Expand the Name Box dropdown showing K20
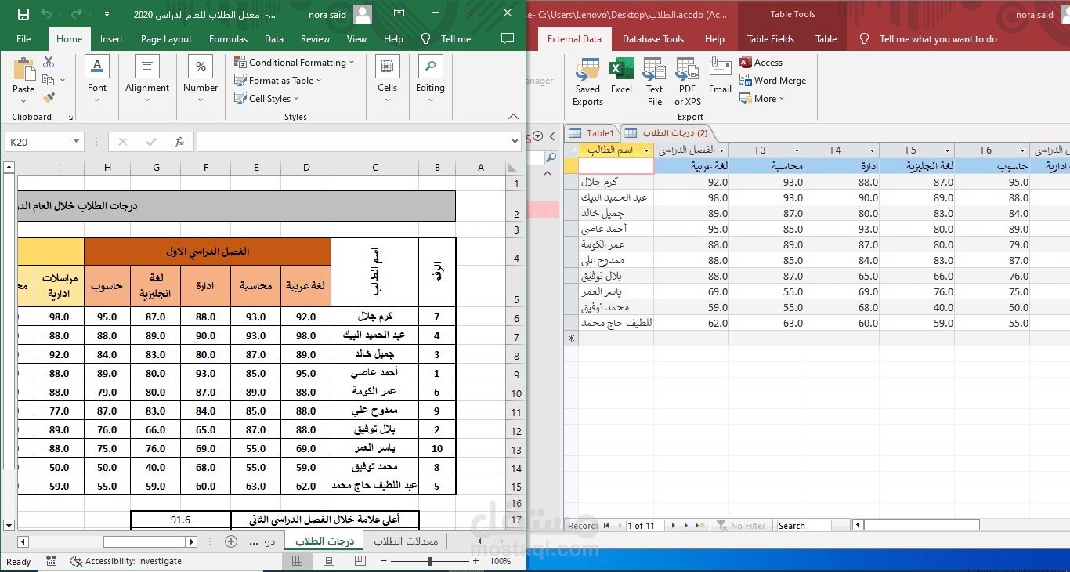The width and height of the screenshot is (1070, 572). [77, 142]
